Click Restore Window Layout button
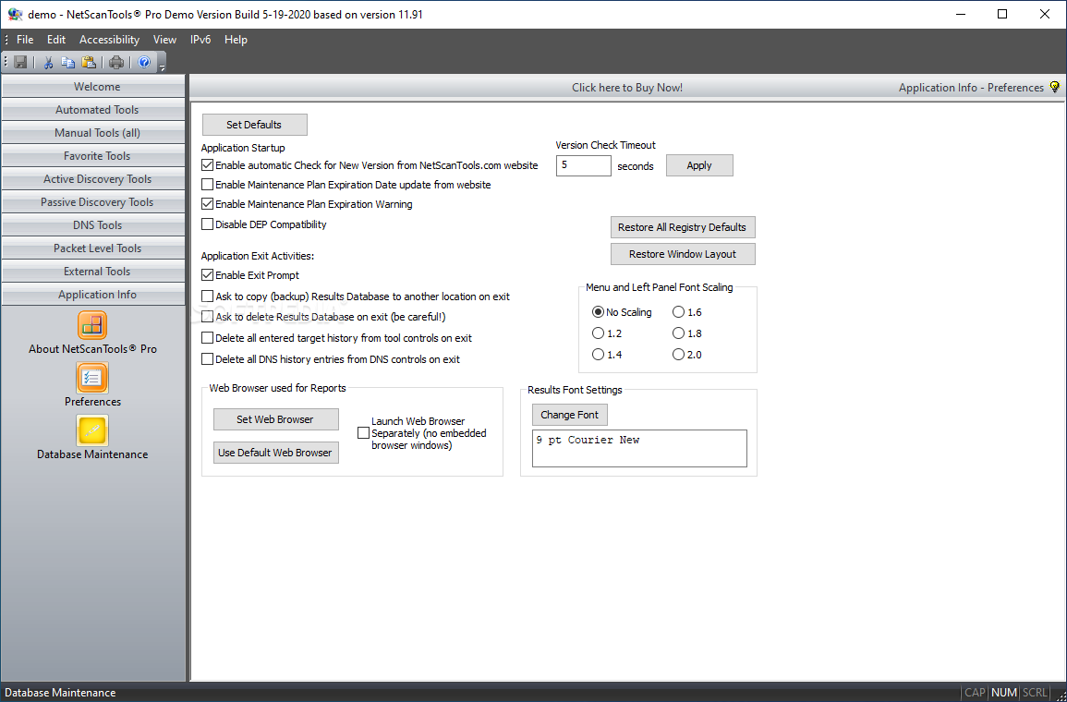 (683, 254)
